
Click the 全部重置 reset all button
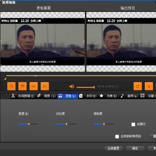[x=114, y=148]
